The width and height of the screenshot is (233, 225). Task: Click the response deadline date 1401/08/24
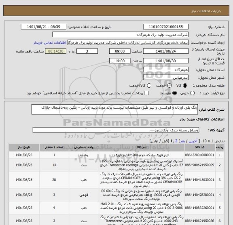(x=166, y=51)
